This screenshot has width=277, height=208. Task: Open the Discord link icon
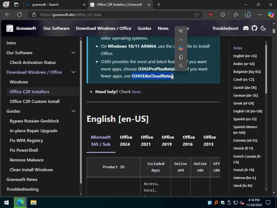click(246, 28)
